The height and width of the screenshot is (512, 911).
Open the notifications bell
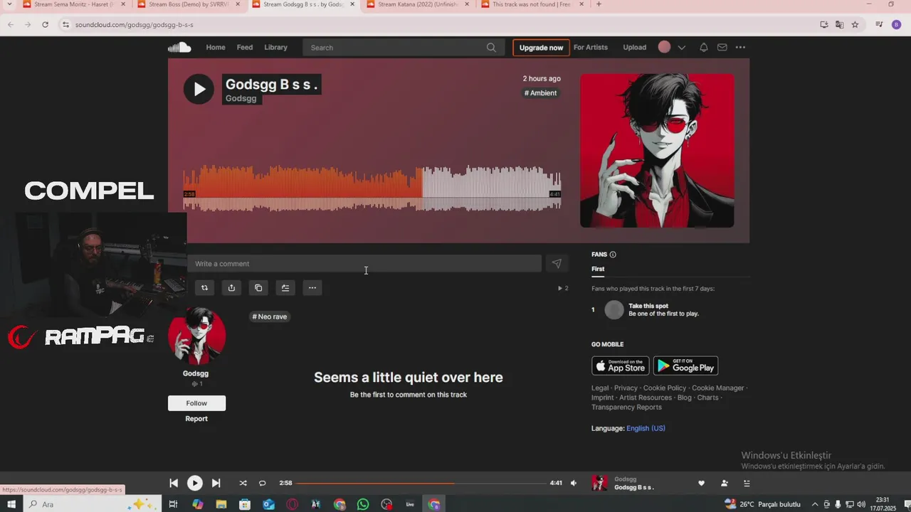[703, 48]
